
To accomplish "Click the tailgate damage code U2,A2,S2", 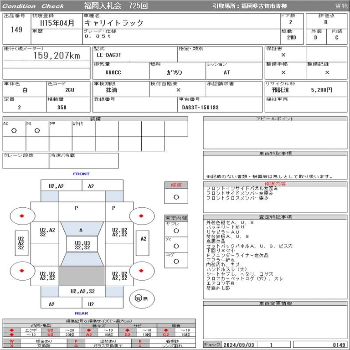I will pyautogui.click(x=82, y=291).
